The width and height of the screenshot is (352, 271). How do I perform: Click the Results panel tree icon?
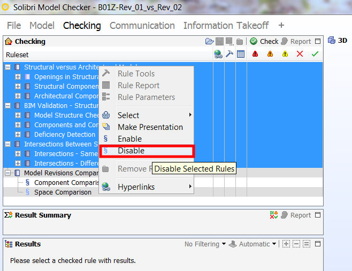[9, 244]
